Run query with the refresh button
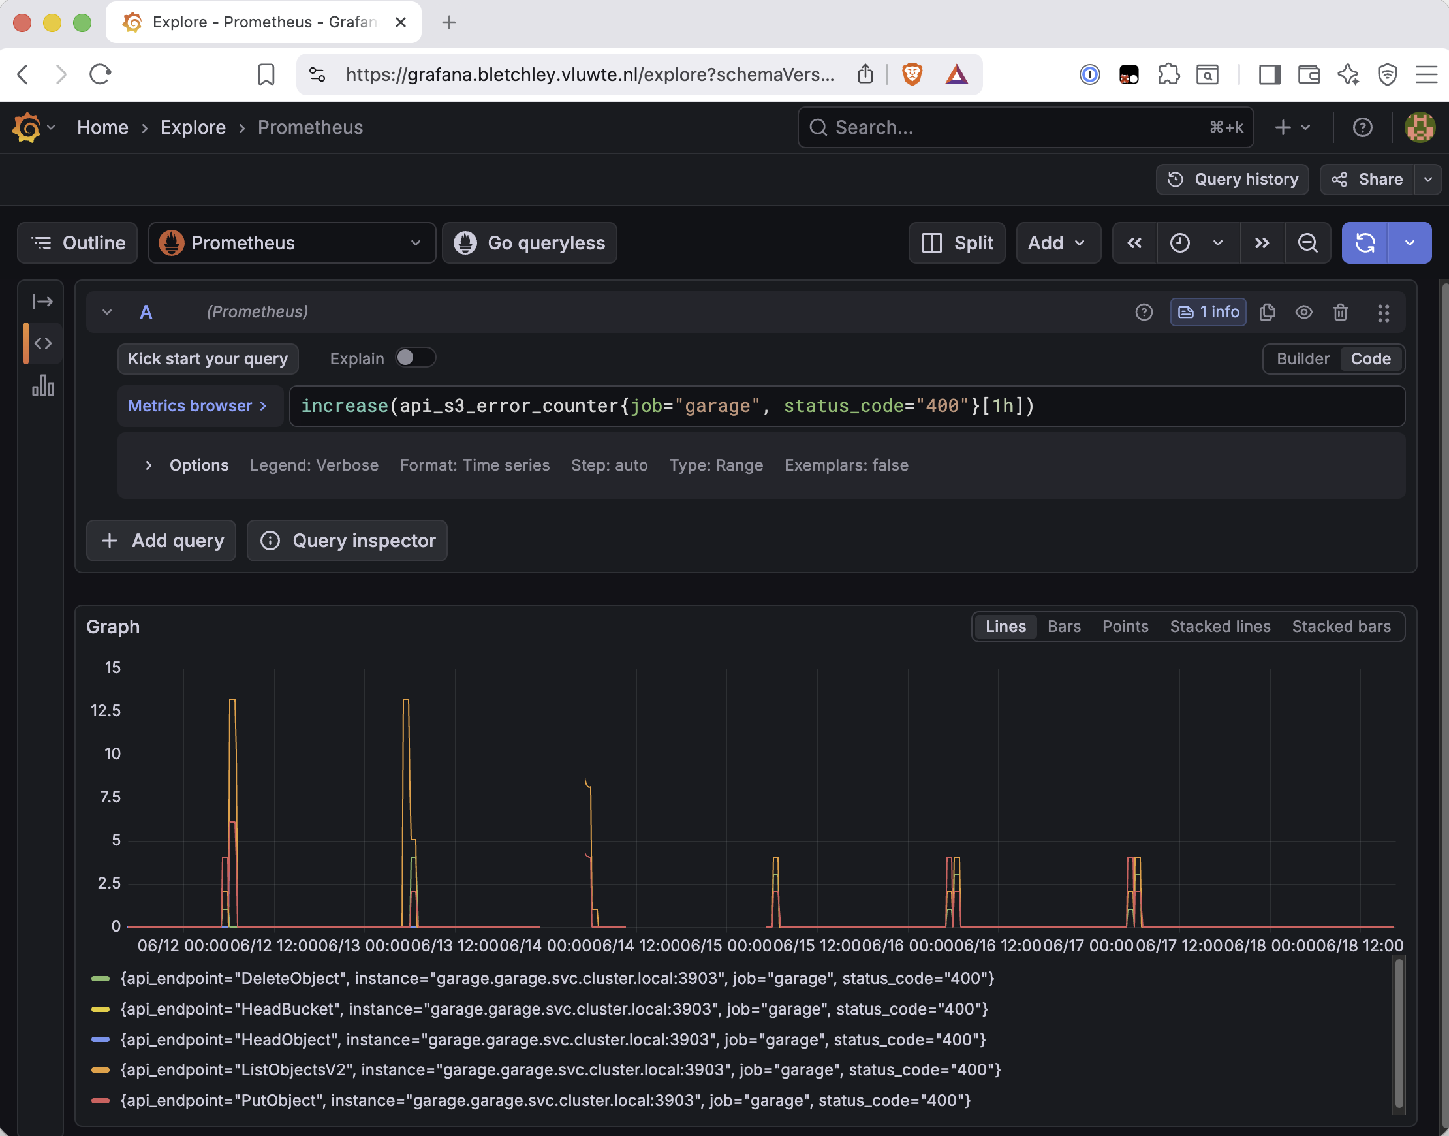 [x=1365, y=243]
